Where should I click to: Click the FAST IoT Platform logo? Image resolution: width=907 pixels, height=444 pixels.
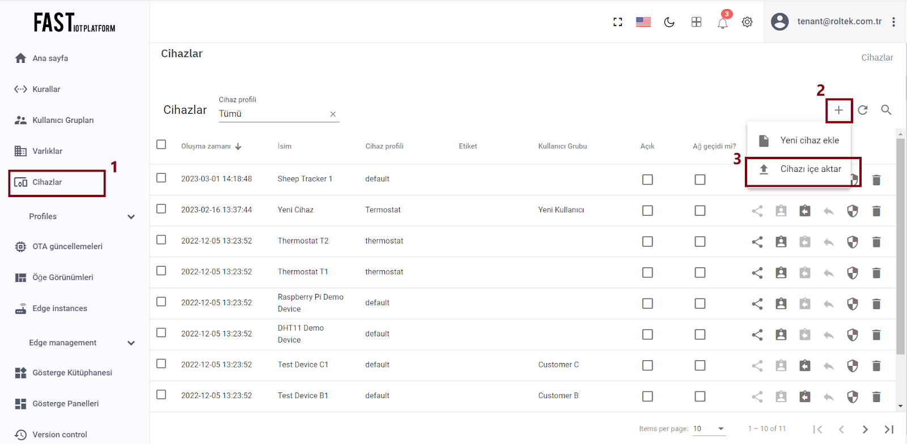(74, 23)
